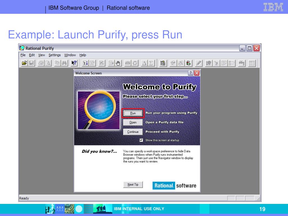Click the red and green arrows toolbar icon
The width and height of the screenshot is (288, 216).
(188, 63)
